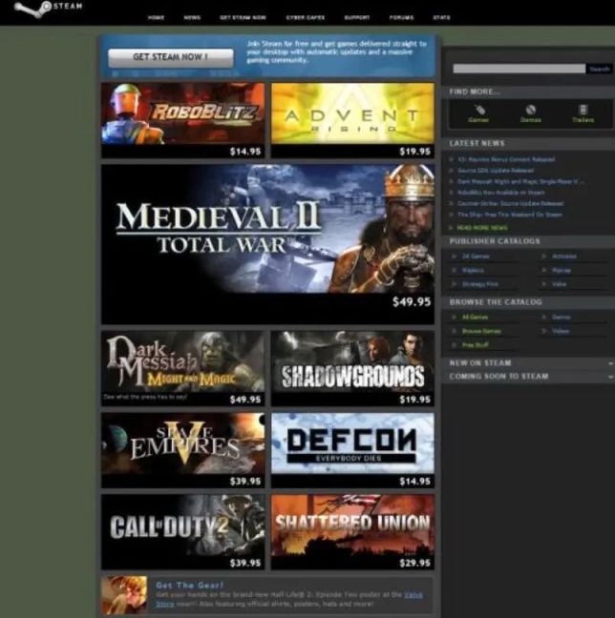Click the Steam logo in the header

(48, 9)
